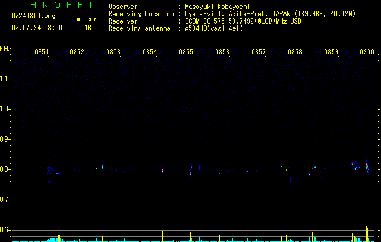
Task: Click the Receiving antenna label
Action: point(139,28)
